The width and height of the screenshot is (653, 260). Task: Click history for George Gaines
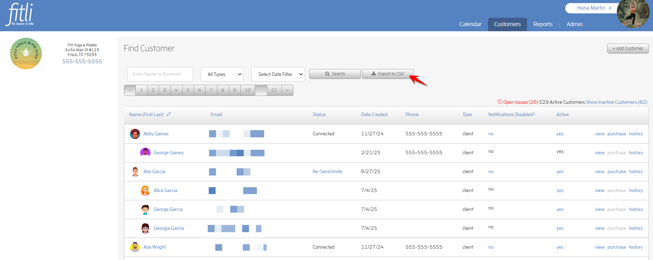click(x=636, y=153)
